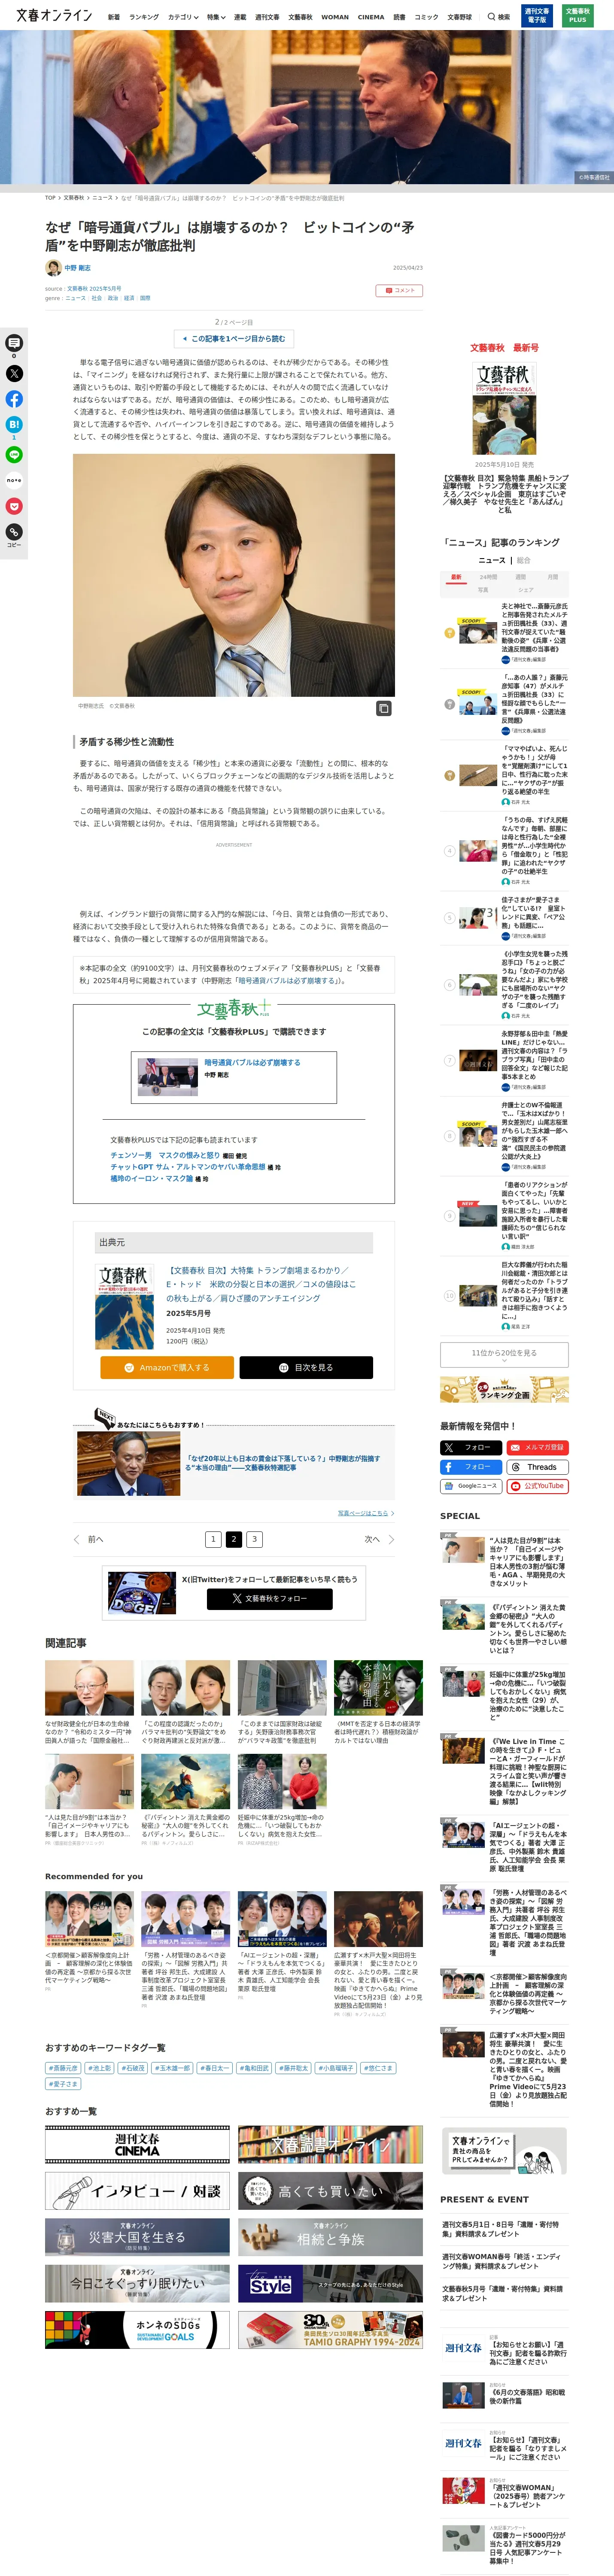Switch ranking to 総合 category
The image size is (614, 2576).
point(523,560)
